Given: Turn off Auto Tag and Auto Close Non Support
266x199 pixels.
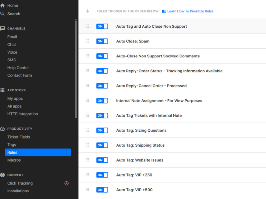Looking at the screenshot, I should click(102, 26).
